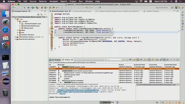Screen dimensions: 185x104
Task: Collapse createButtons method fold marker
Action: 53,29
